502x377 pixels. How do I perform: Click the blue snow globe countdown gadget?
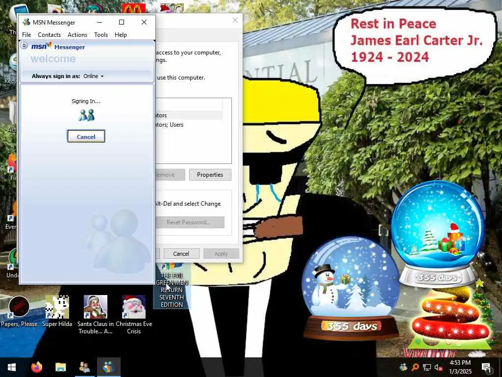point(437,234)
